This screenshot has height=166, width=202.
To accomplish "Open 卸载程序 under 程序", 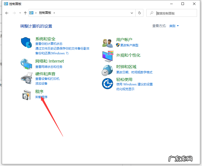I will click(x=42, y=97).
